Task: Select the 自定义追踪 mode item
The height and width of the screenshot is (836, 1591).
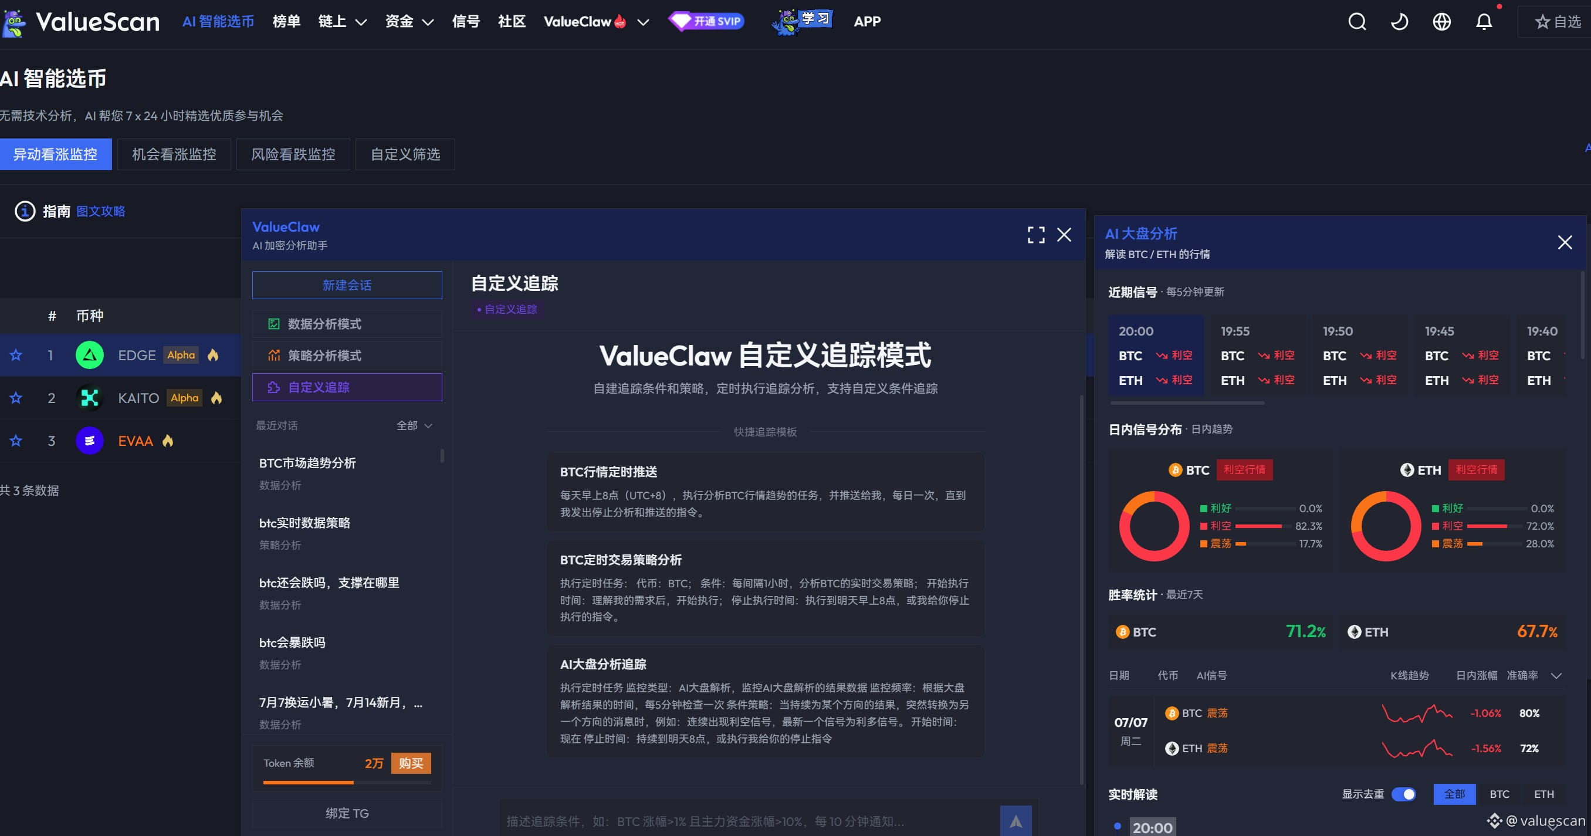Action: pos(347,387)
